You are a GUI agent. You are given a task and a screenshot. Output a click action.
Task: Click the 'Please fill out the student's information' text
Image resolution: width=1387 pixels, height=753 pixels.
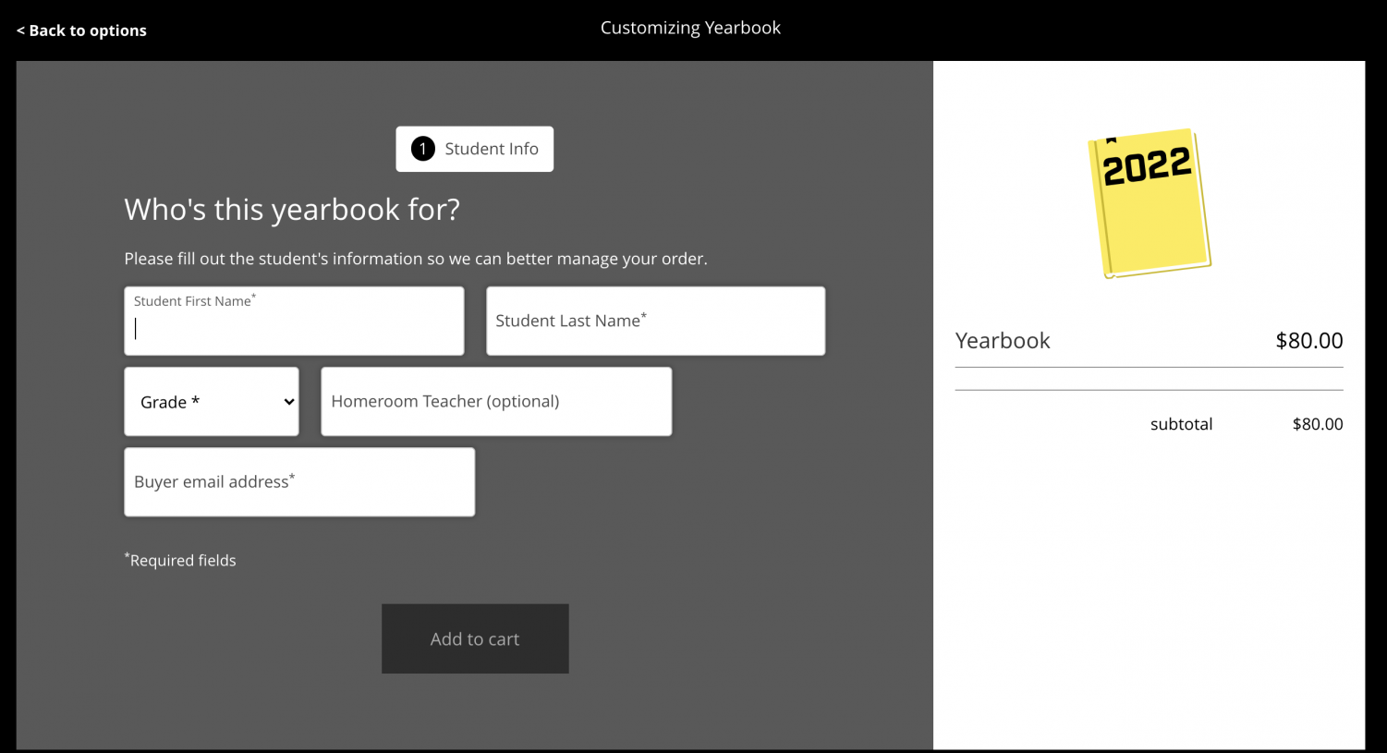click(416, 259)
